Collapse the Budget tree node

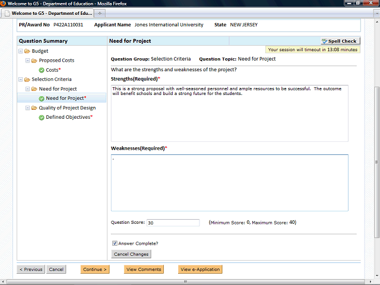[x=21, y=51]
